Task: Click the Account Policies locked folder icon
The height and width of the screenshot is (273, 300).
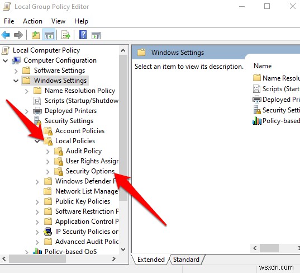Action: 48,131
